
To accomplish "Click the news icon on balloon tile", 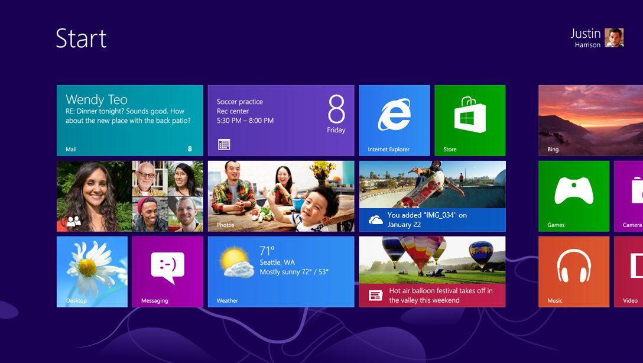I will coord(375,295).
